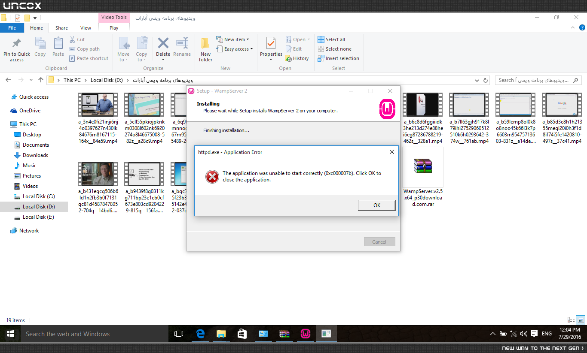This screenshot has height=353, width=587.
Task: Click Paste shortcut in the ribbon
Action: click(x=89, y=58)
